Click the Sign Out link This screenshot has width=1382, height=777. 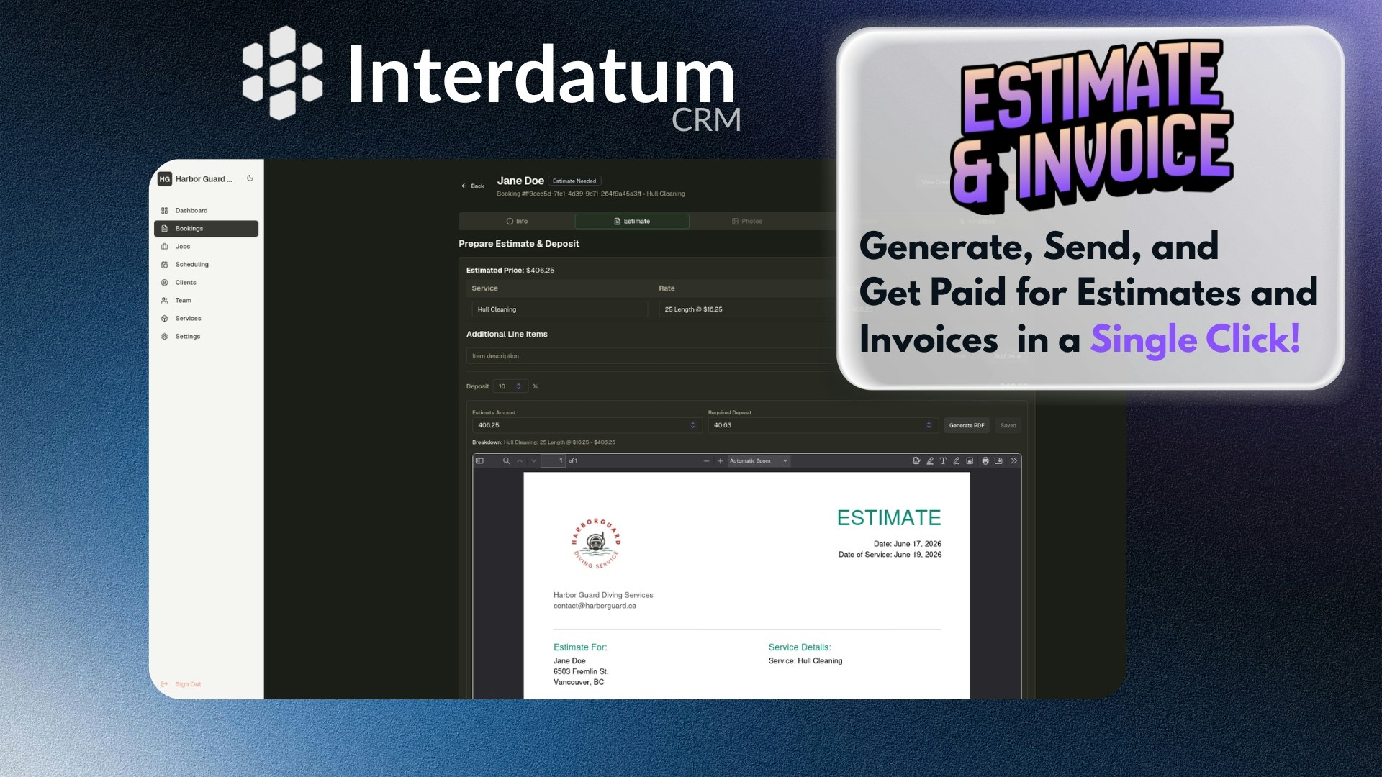coord(181,684)
